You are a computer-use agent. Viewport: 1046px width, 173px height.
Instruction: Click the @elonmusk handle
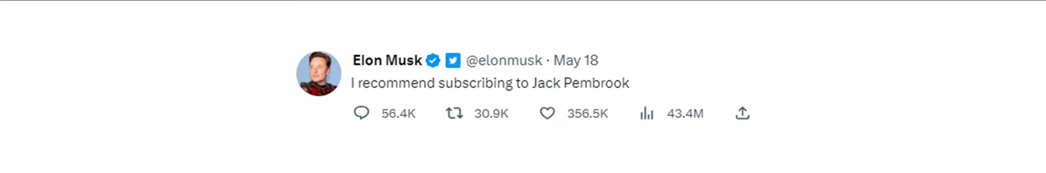click(504, 60)
